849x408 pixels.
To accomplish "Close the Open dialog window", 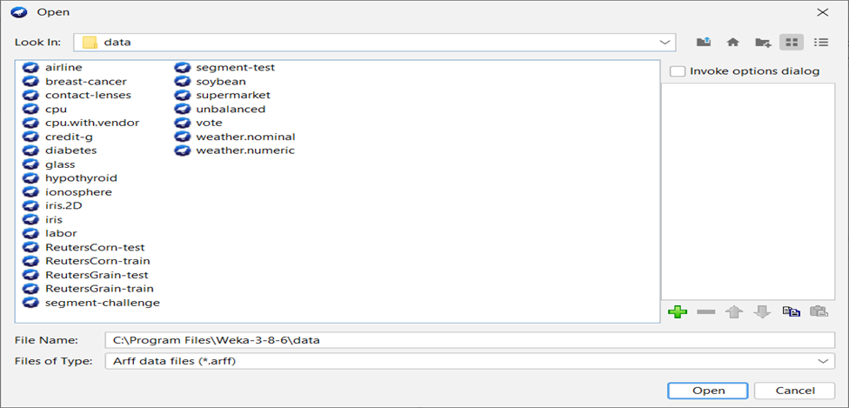I will pyautogui.click(x=823, y=12).
